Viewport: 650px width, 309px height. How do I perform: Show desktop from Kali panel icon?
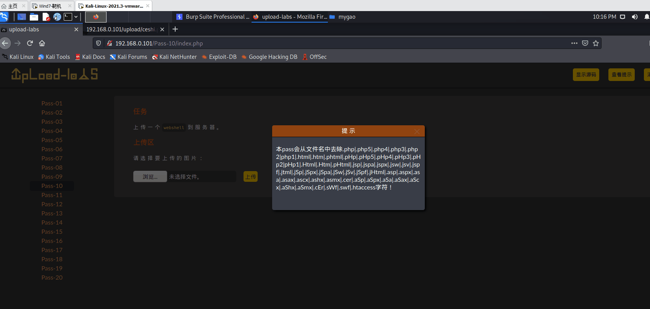tap(22, 17)
